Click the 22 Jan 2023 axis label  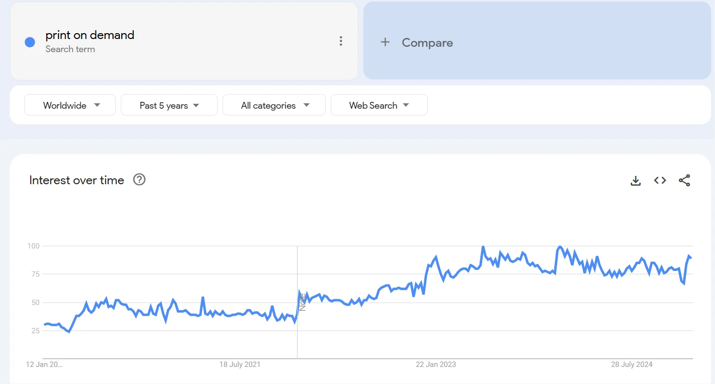click(435, 365)
